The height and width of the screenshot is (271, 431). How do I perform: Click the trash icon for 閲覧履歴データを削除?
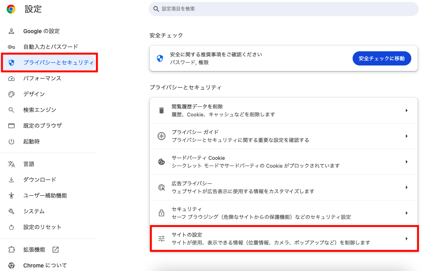coord(162,110)
